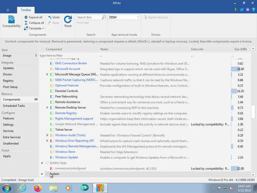Open the Updates page
The image size is (257, 193).
8,68
